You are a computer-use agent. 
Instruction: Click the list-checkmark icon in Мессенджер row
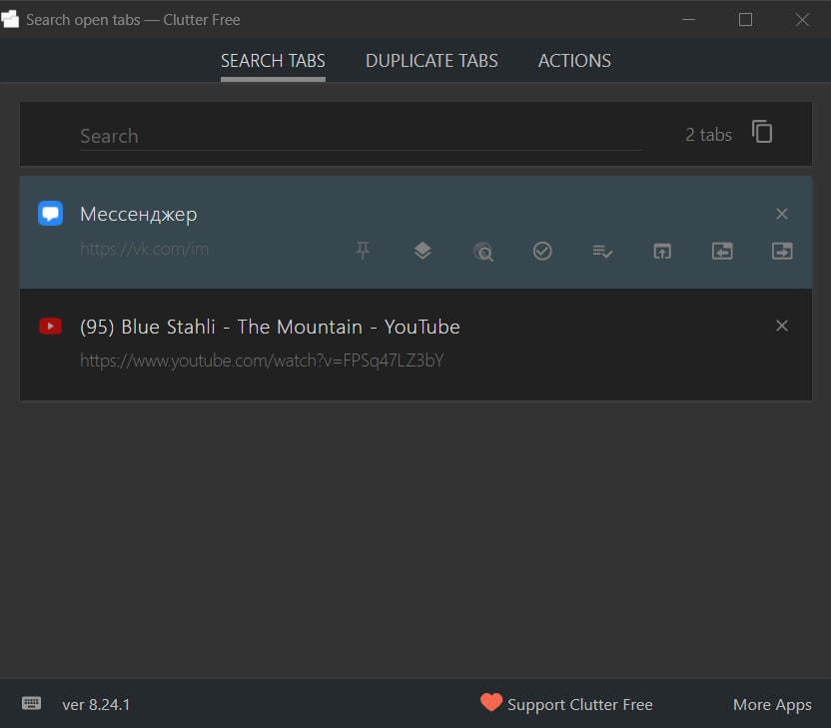click(602, 251)
